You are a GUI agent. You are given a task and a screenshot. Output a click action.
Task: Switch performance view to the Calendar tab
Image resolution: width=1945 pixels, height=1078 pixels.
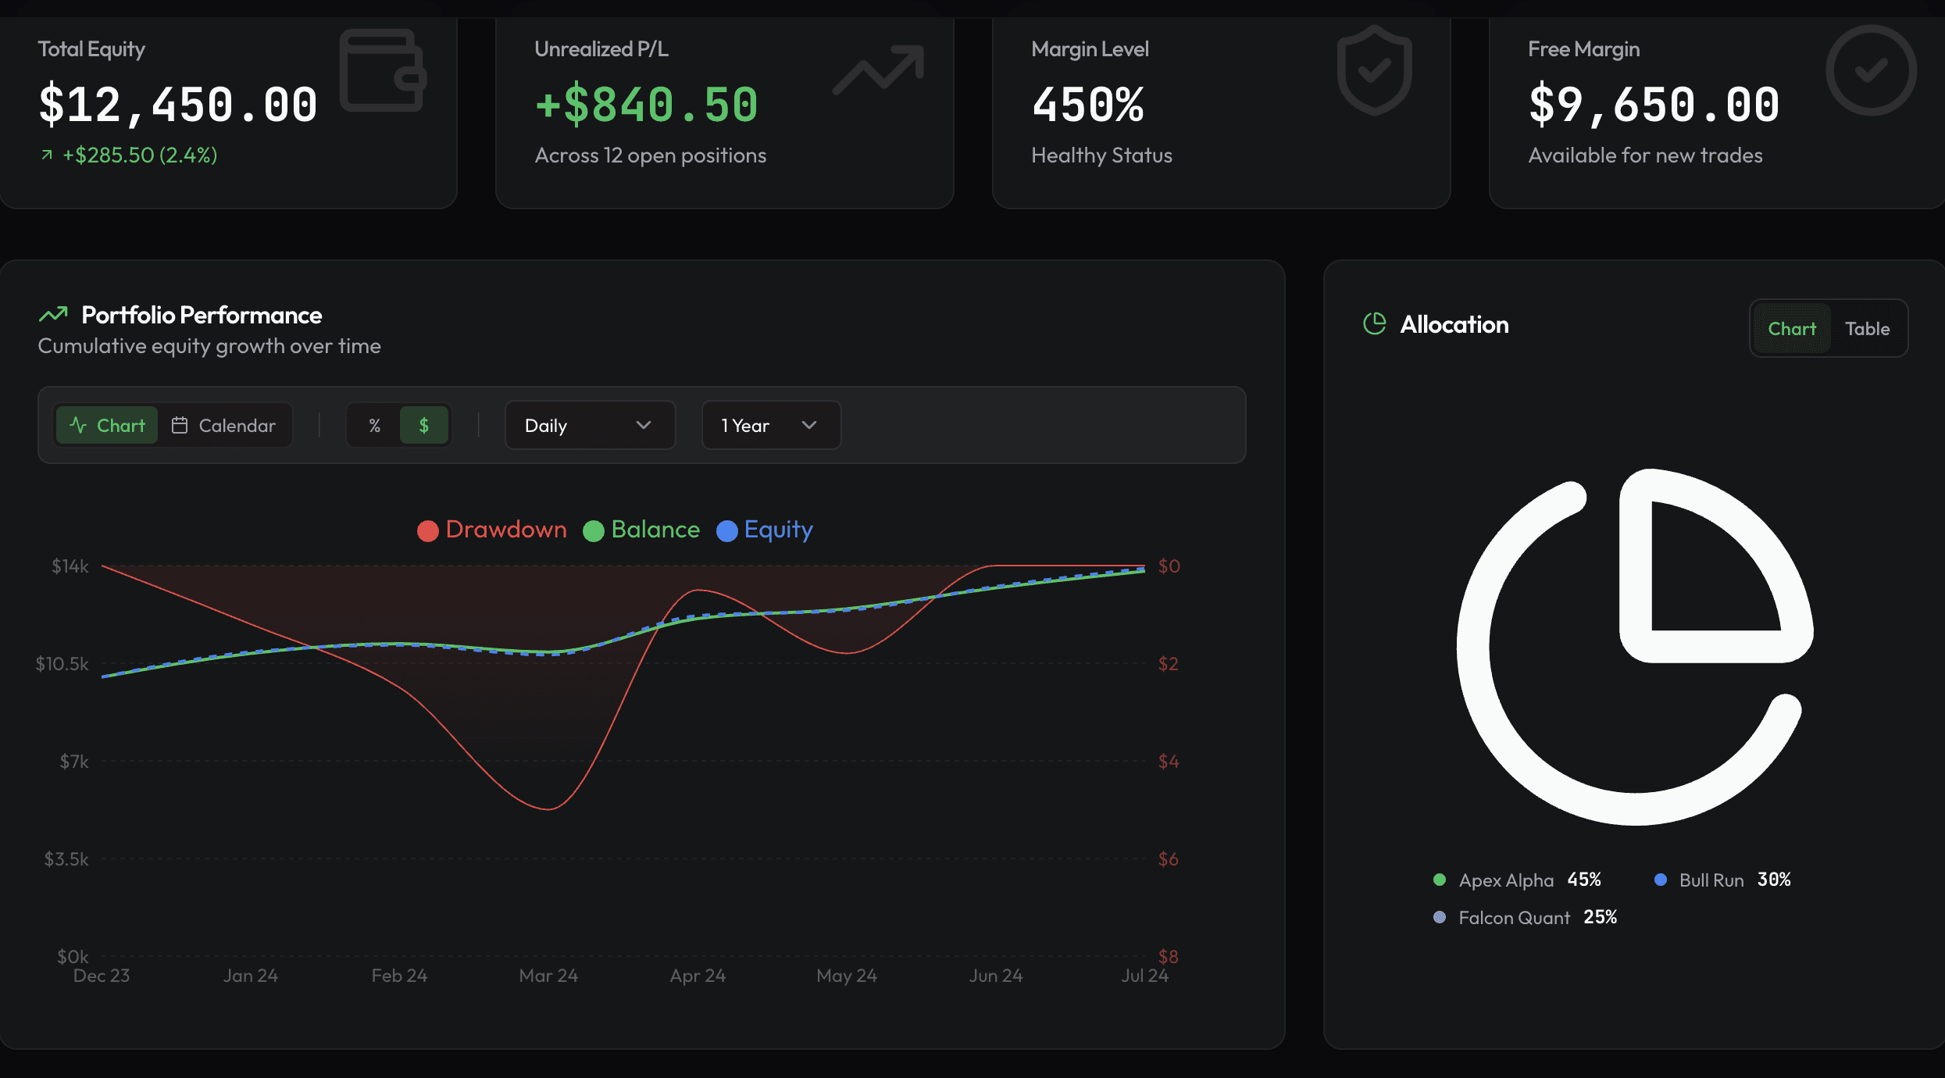[x=224, y=426]
